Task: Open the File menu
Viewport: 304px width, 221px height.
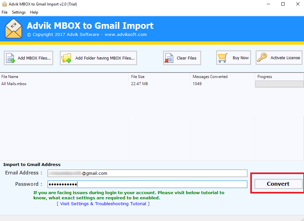Action: [x=5, y=12]
